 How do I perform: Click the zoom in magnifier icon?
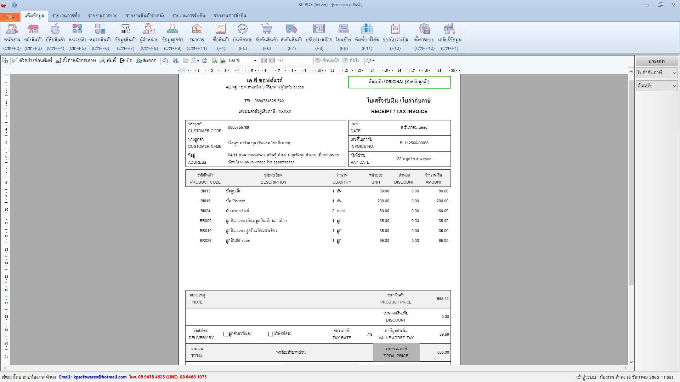point(223,60)
